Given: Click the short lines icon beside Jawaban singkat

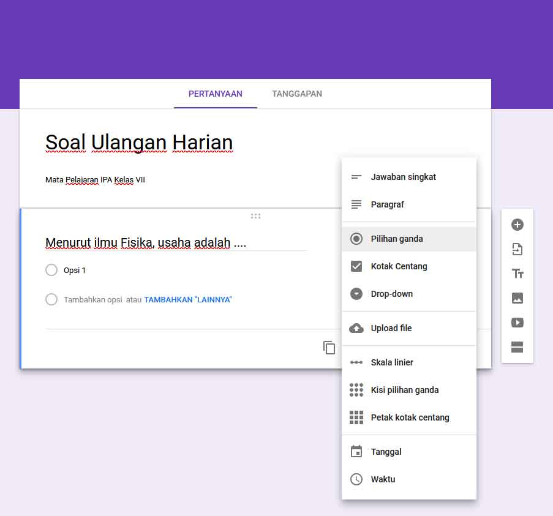Looking at the screenshot, I should click(356, 177).
